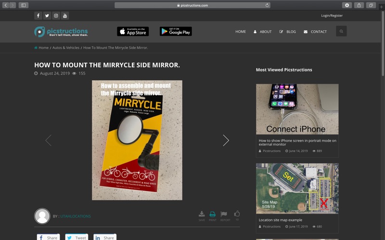
Task: Click the 'June 17, 2019' date
Action: point(298,227)
